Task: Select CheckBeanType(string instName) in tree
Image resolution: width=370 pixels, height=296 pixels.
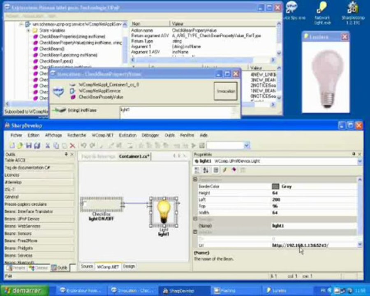Action: pos(68,55)
